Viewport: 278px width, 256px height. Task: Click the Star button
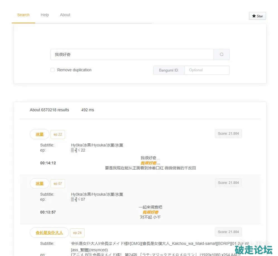(257, 16)
